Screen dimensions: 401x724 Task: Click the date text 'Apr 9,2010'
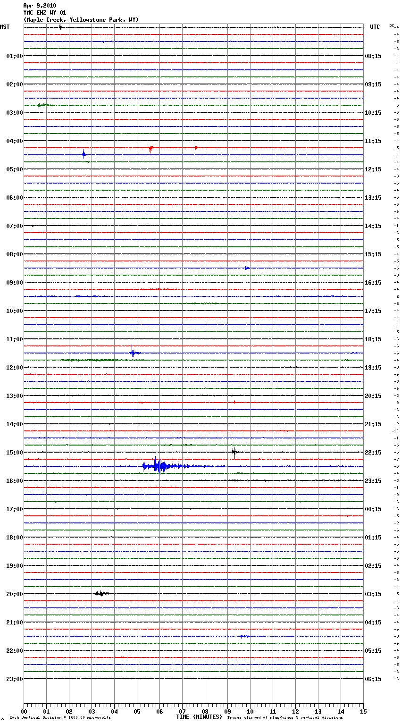coord(40,6)
